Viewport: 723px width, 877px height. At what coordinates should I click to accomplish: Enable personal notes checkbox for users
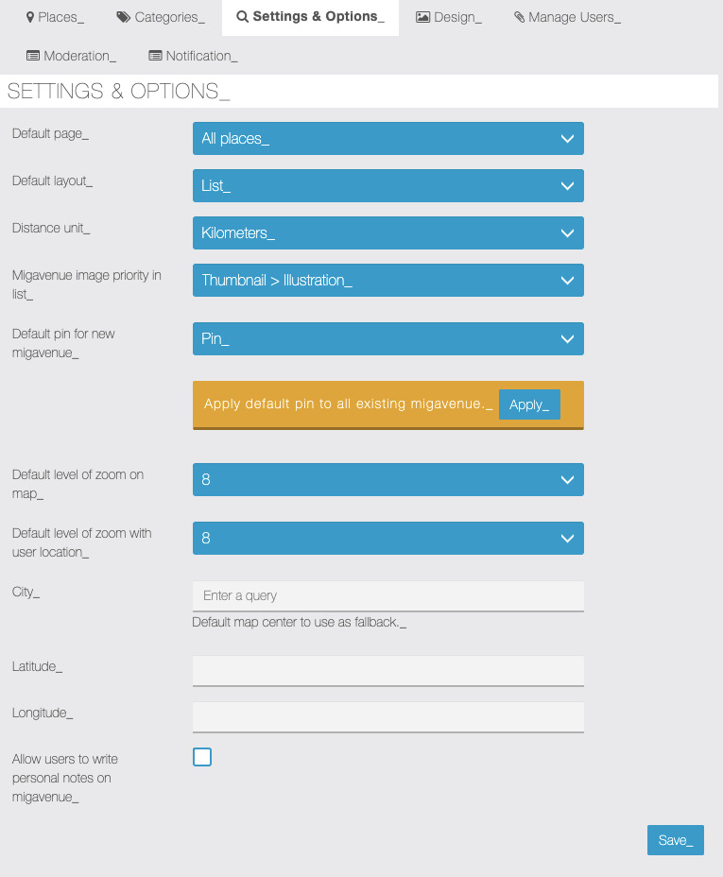(202, 757)
